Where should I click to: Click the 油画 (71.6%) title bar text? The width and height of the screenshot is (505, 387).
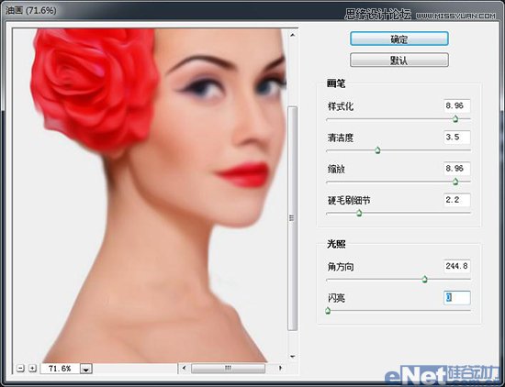click(x=31, y=10)
